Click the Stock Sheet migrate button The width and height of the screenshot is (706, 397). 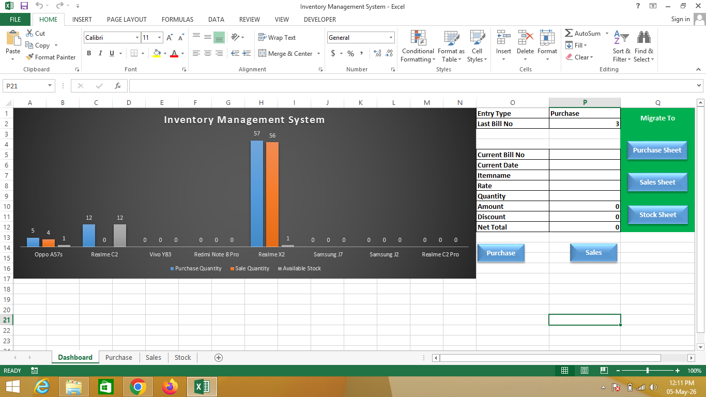[x=657, y=215]
